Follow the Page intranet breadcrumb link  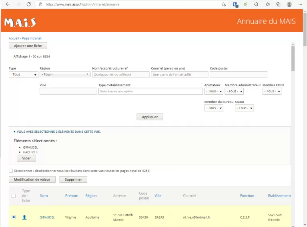coord(32,38)
